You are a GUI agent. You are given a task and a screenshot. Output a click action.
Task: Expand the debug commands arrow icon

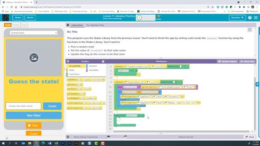[x=68, y=137]
